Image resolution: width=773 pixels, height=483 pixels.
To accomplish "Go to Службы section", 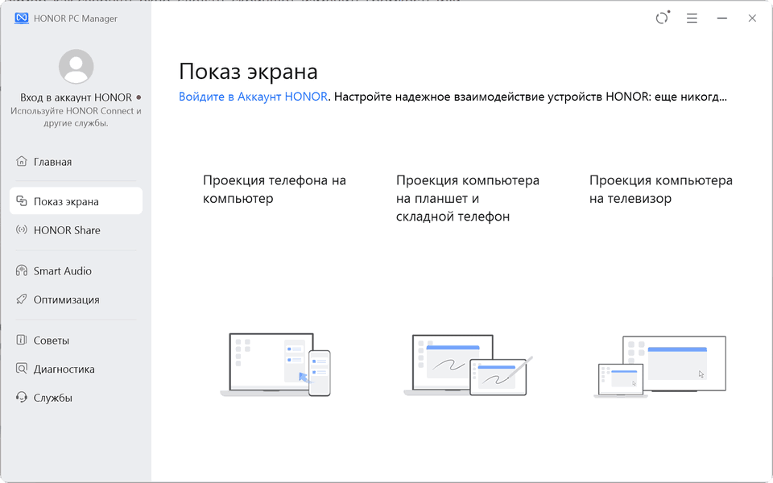I will click(x=76, y=397).
